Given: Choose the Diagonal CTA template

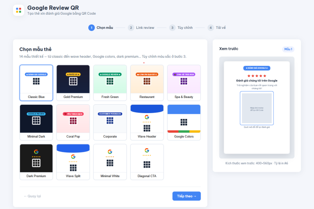Looking at the screenshot, I should click(x=147, y=162).
